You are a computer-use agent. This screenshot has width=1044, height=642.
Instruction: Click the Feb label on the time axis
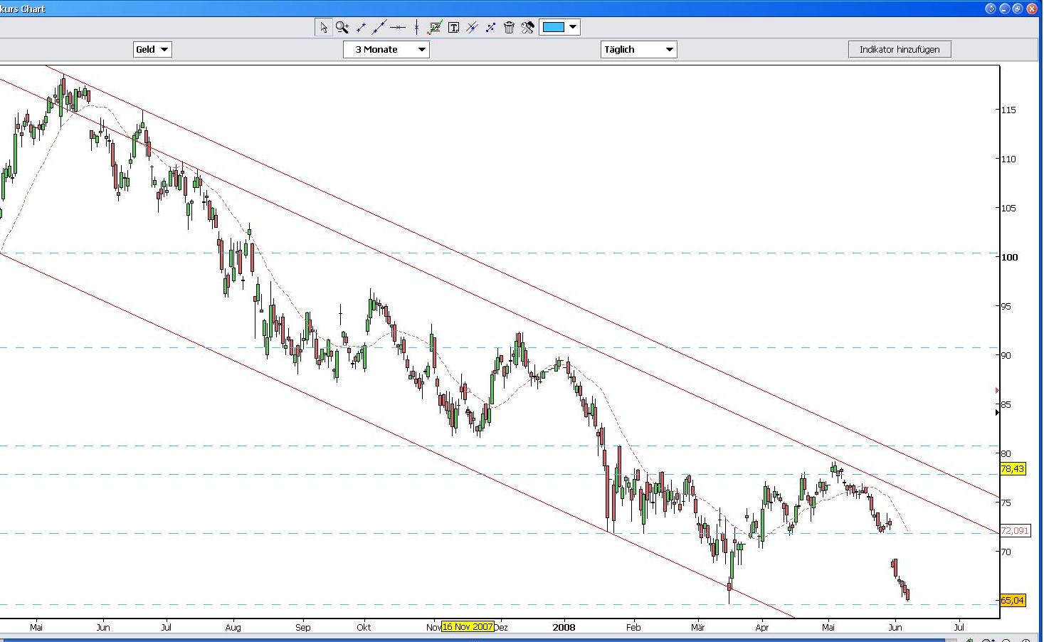tap(633, 628)
